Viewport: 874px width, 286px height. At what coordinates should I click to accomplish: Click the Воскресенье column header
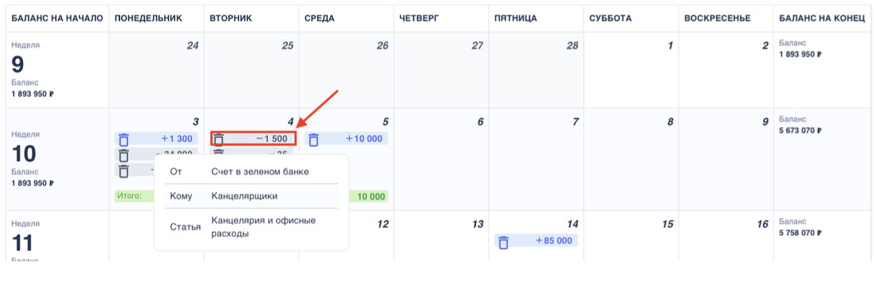[718, 18]
